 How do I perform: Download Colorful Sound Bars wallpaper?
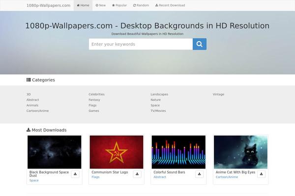199,174
